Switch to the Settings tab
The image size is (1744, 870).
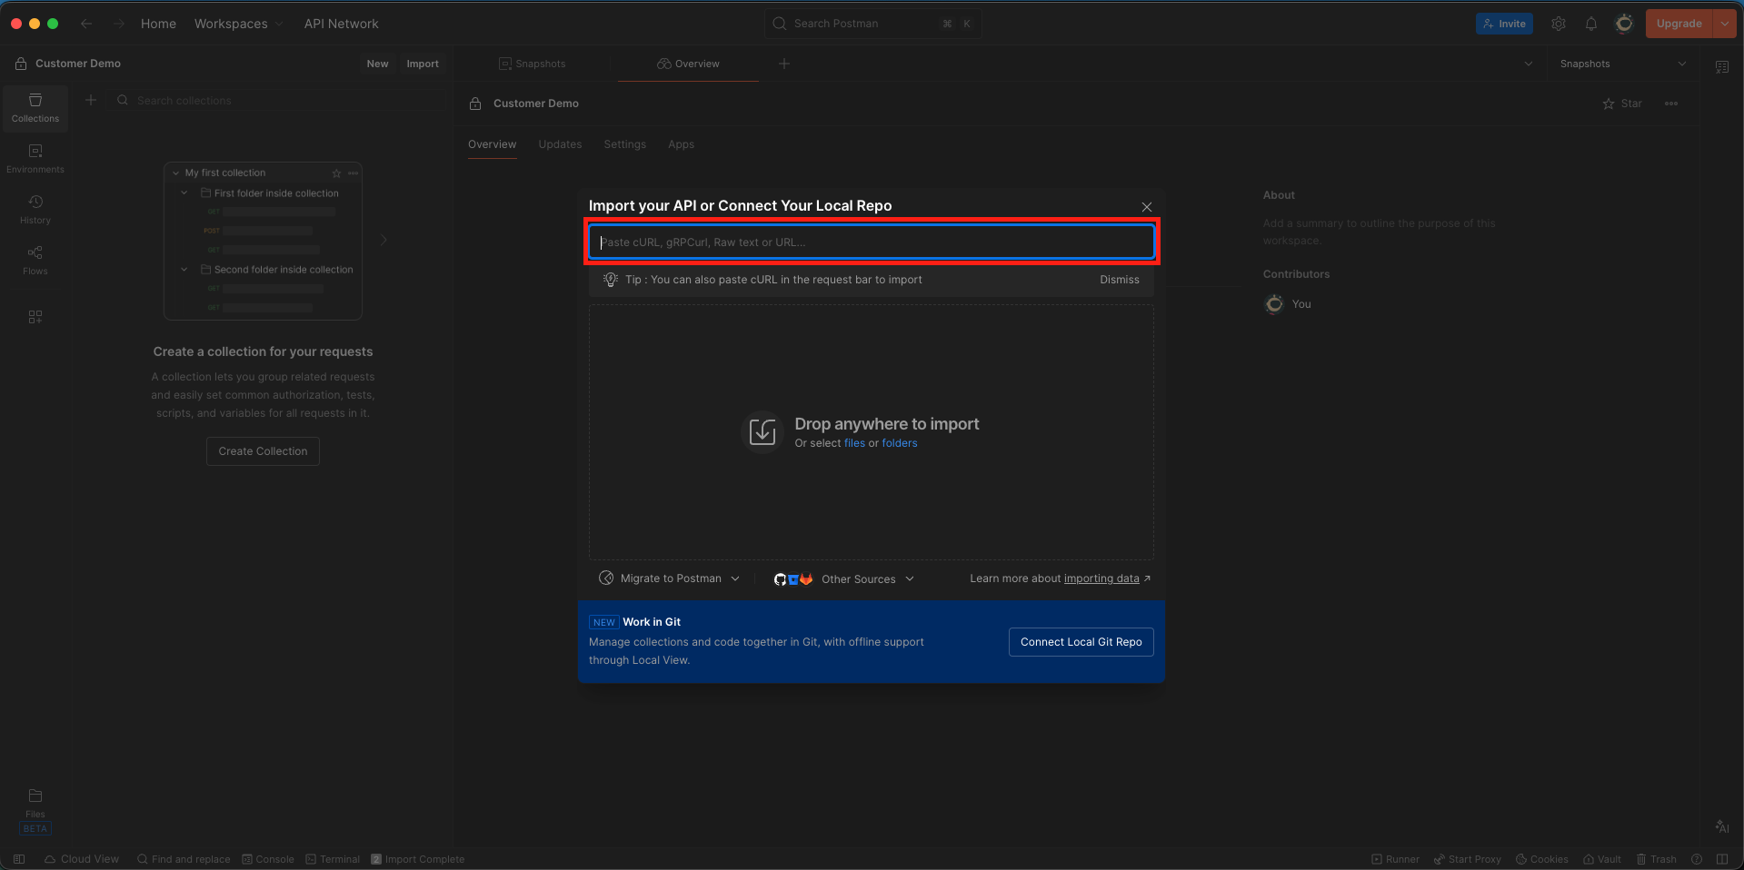624,144
